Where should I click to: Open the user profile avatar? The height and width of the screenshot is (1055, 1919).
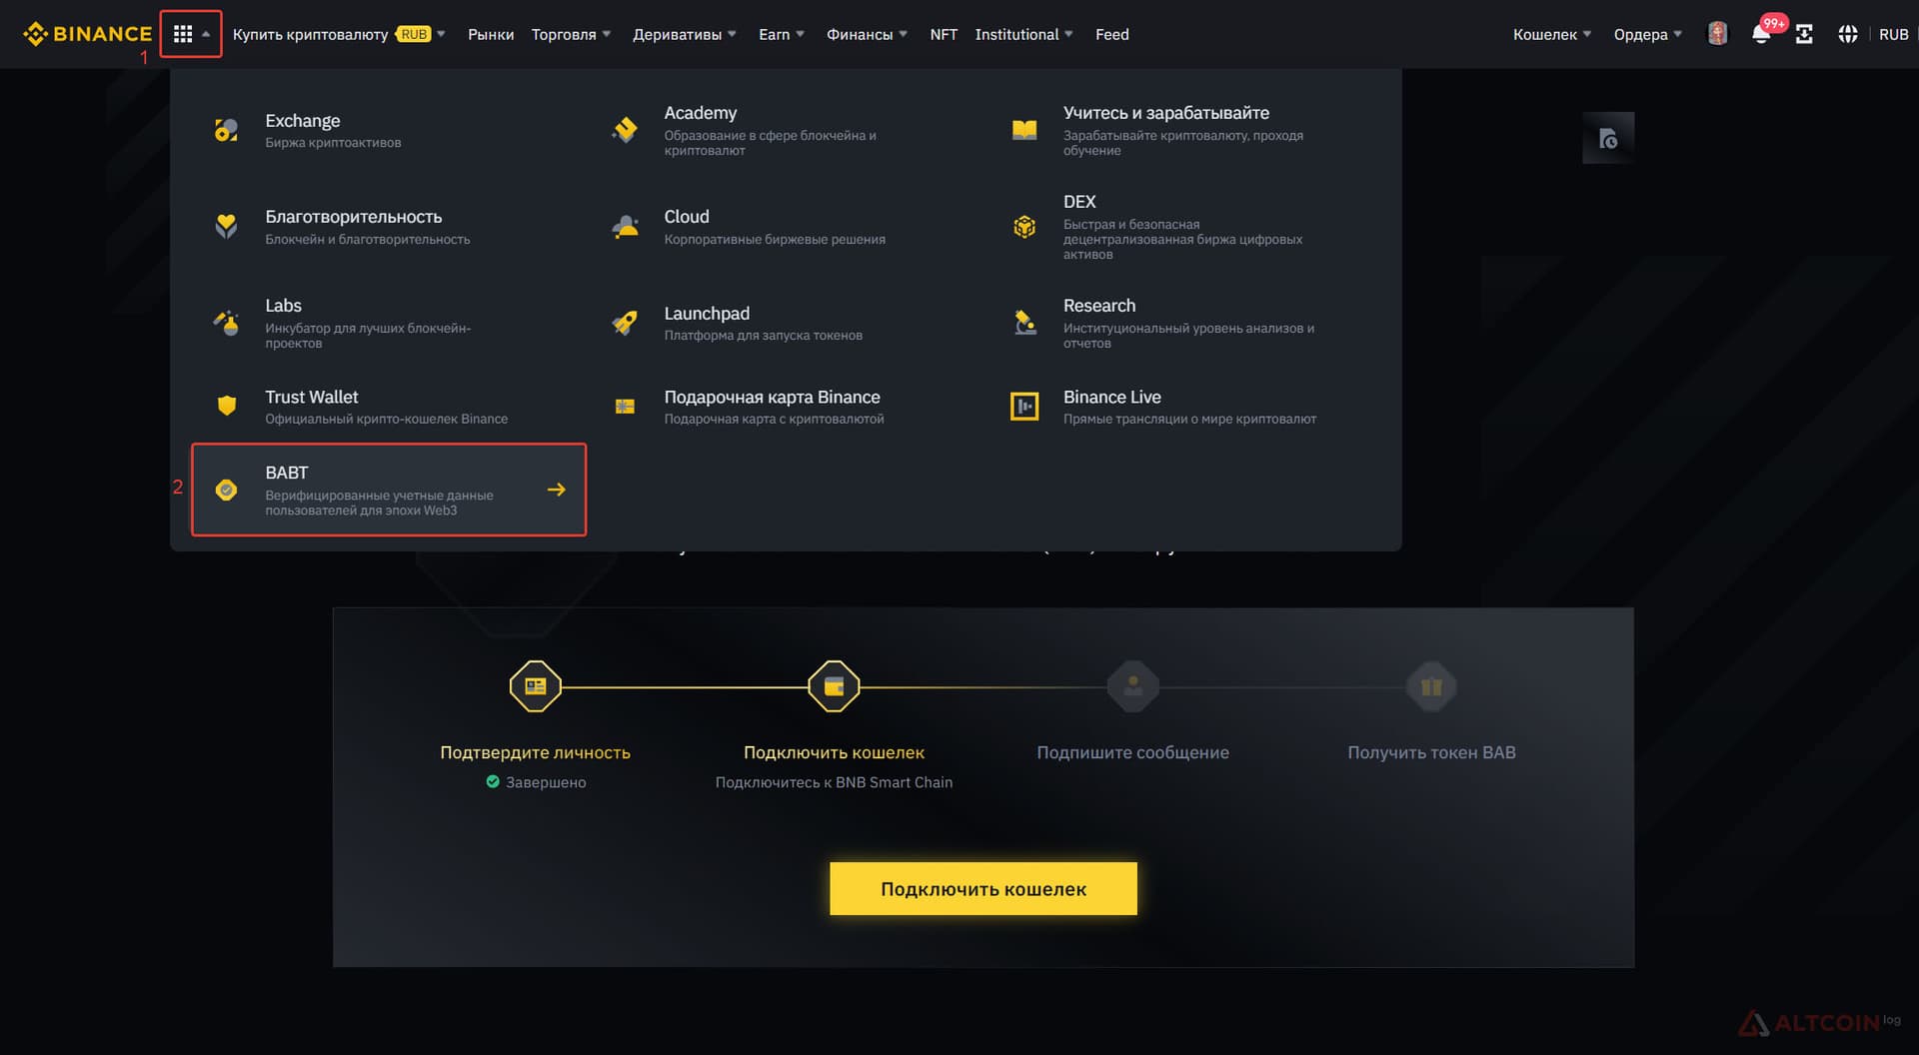click(1717, 34)
